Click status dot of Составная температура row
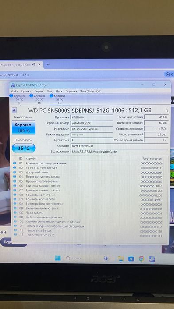 pyautogui.click(x=15, y=168)
